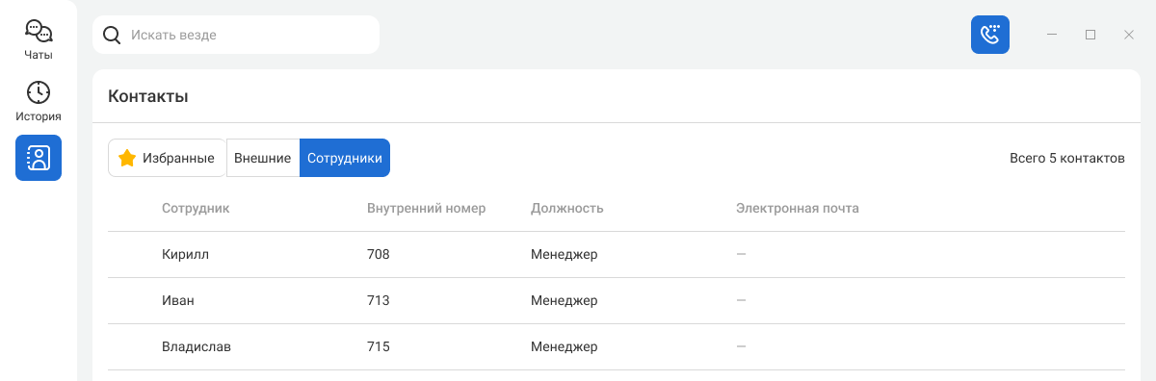Open contact row Владислав

pyautogui.click(x=617, y=347)
